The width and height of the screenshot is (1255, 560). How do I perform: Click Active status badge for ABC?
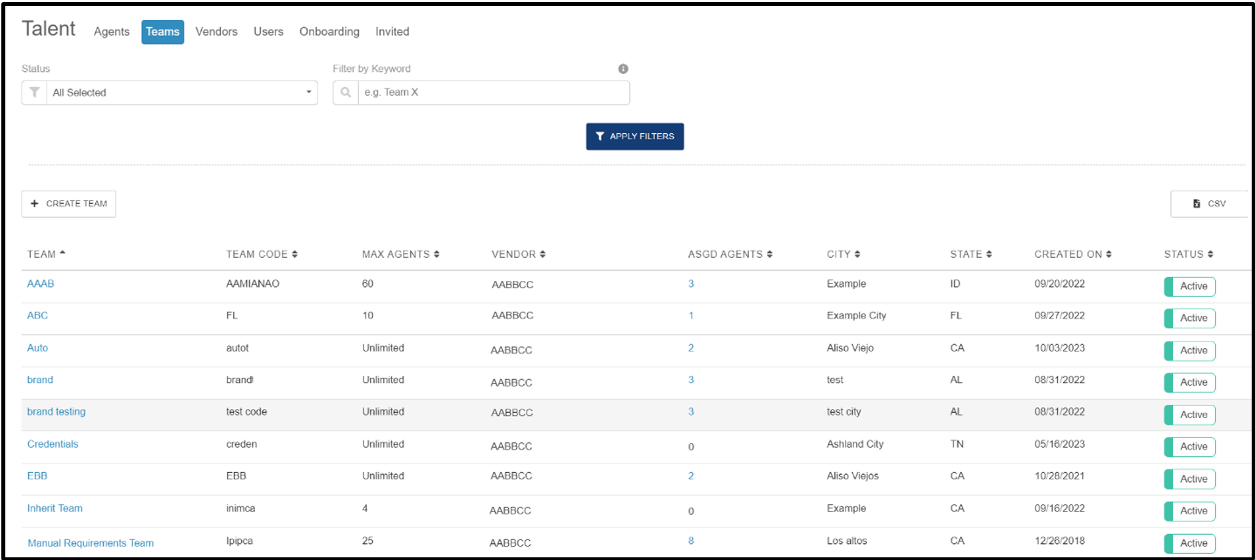tap(1190, 318)
